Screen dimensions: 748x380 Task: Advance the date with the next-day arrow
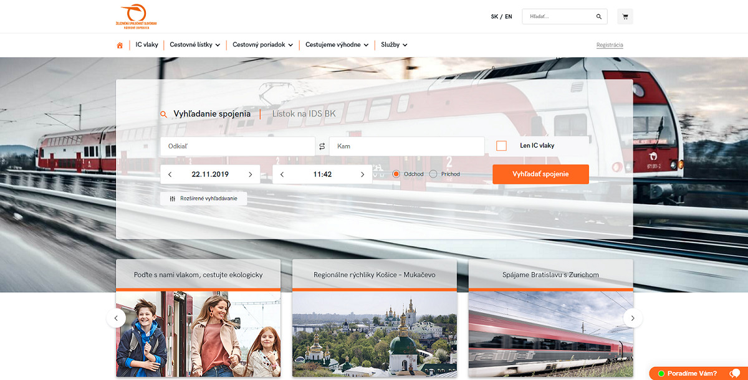252,174
